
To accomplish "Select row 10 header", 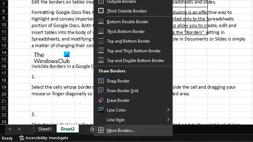I will [x=4, y=25].
